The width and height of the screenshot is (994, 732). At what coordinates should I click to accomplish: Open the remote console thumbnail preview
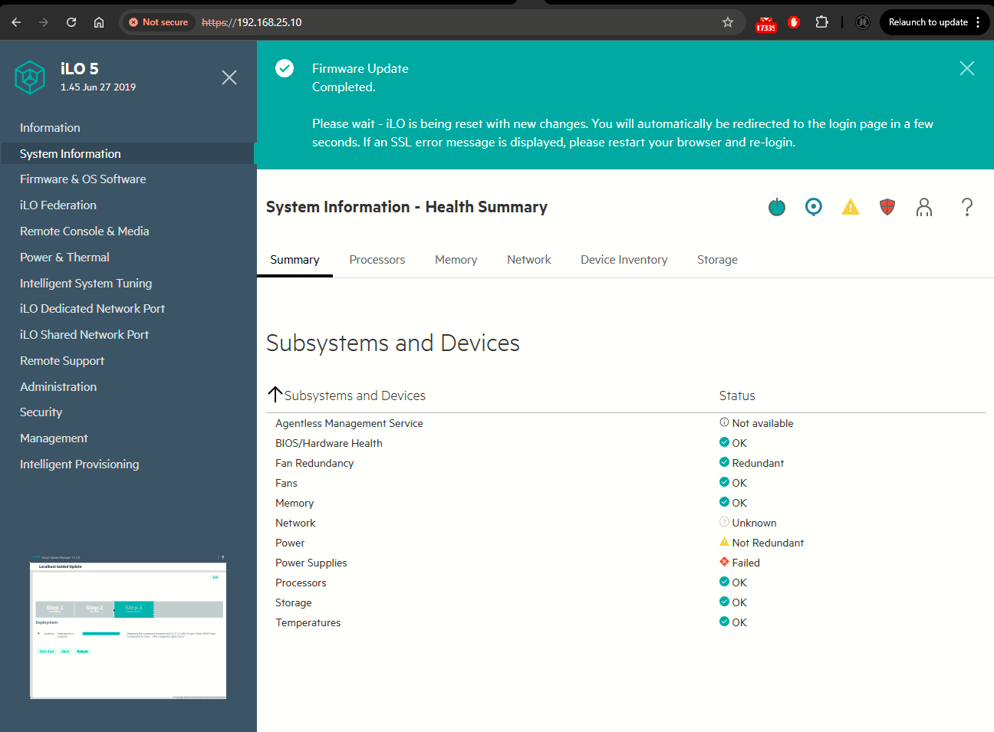tap(128, 626)
